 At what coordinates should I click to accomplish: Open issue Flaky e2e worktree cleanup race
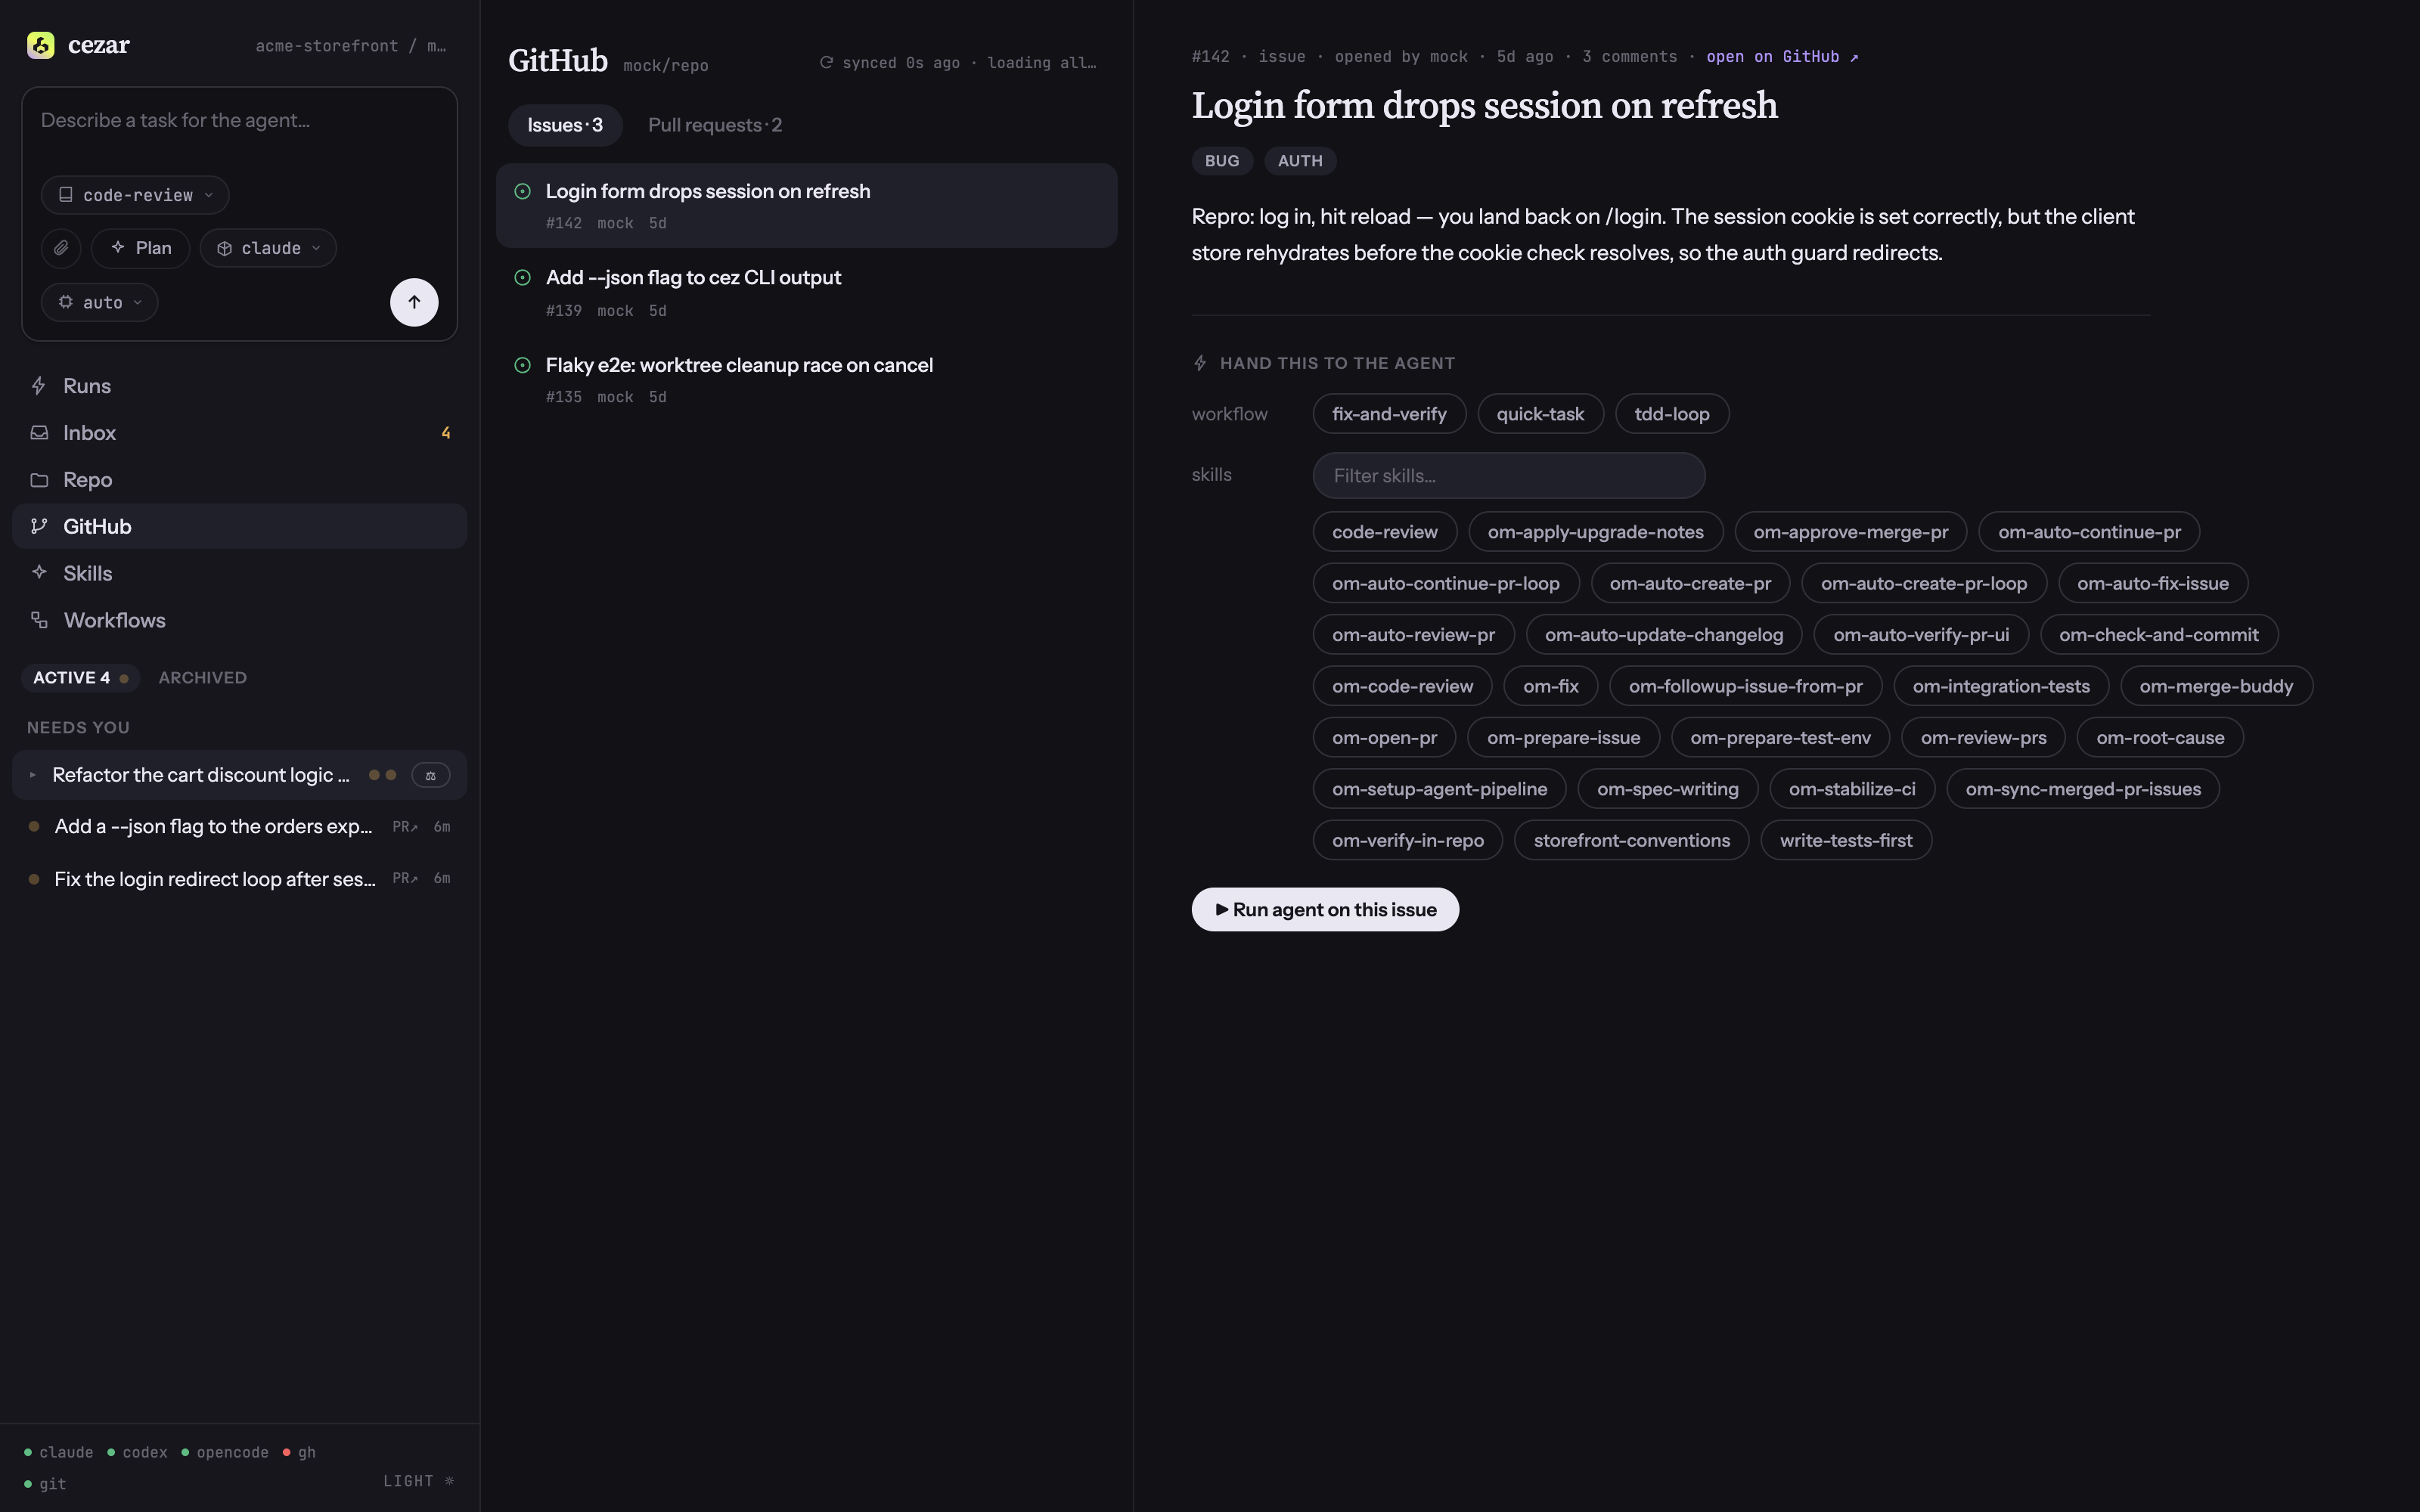click(806, 380)
